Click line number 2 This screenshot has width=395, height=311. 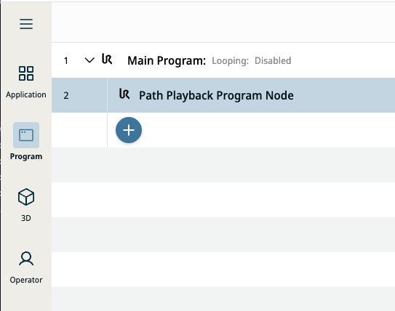(66, 96)
